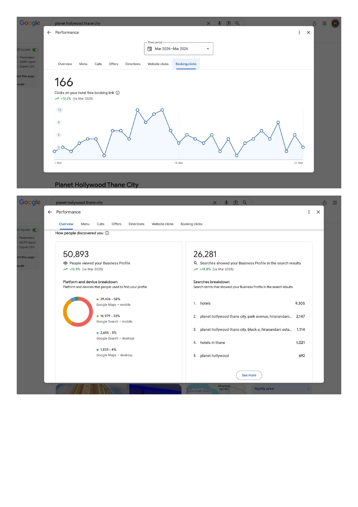
Task: Click Export CSV link in upper sidebar
Action: point(27,66)
